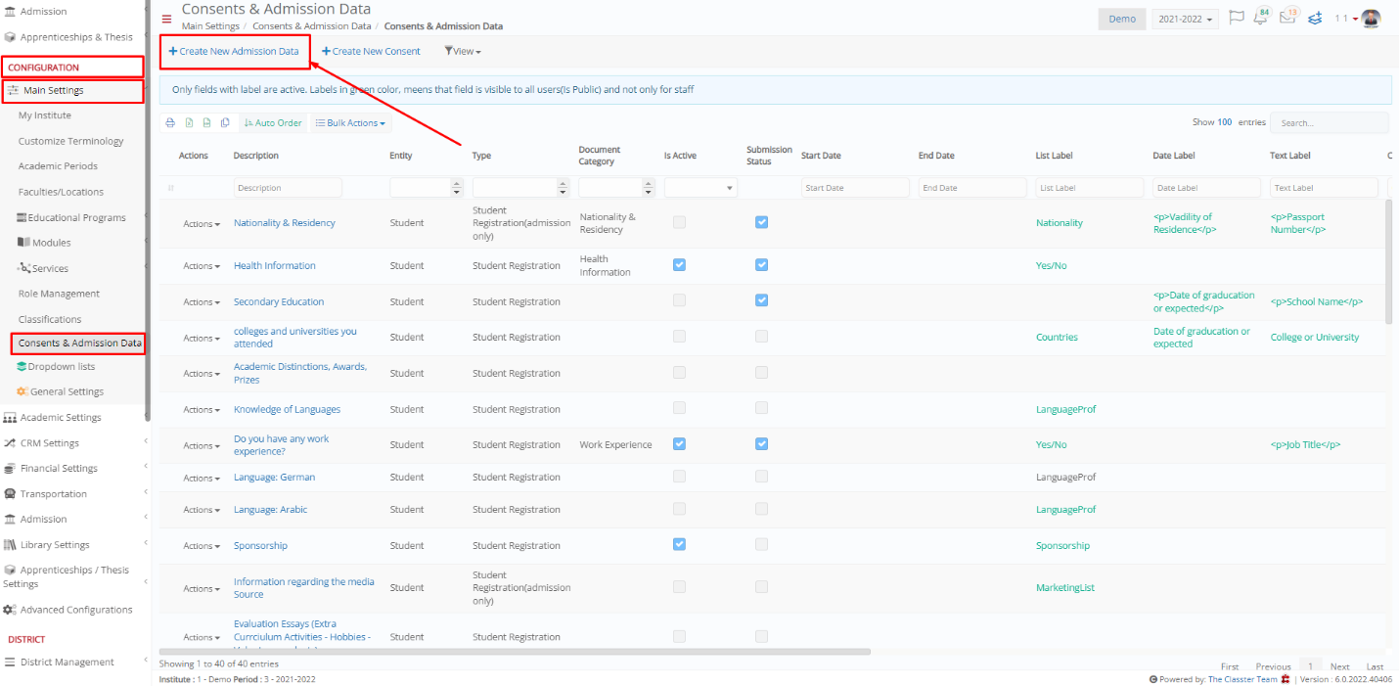Toggle Submission Status for Nationality & Residency
The height and width of the screenshot is (686, 1399).
(761, 222)
